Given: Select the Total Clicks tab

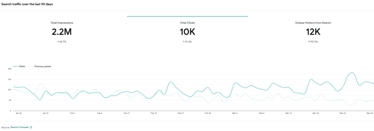Looking at the screenshot, I should (x=187, y=23).
